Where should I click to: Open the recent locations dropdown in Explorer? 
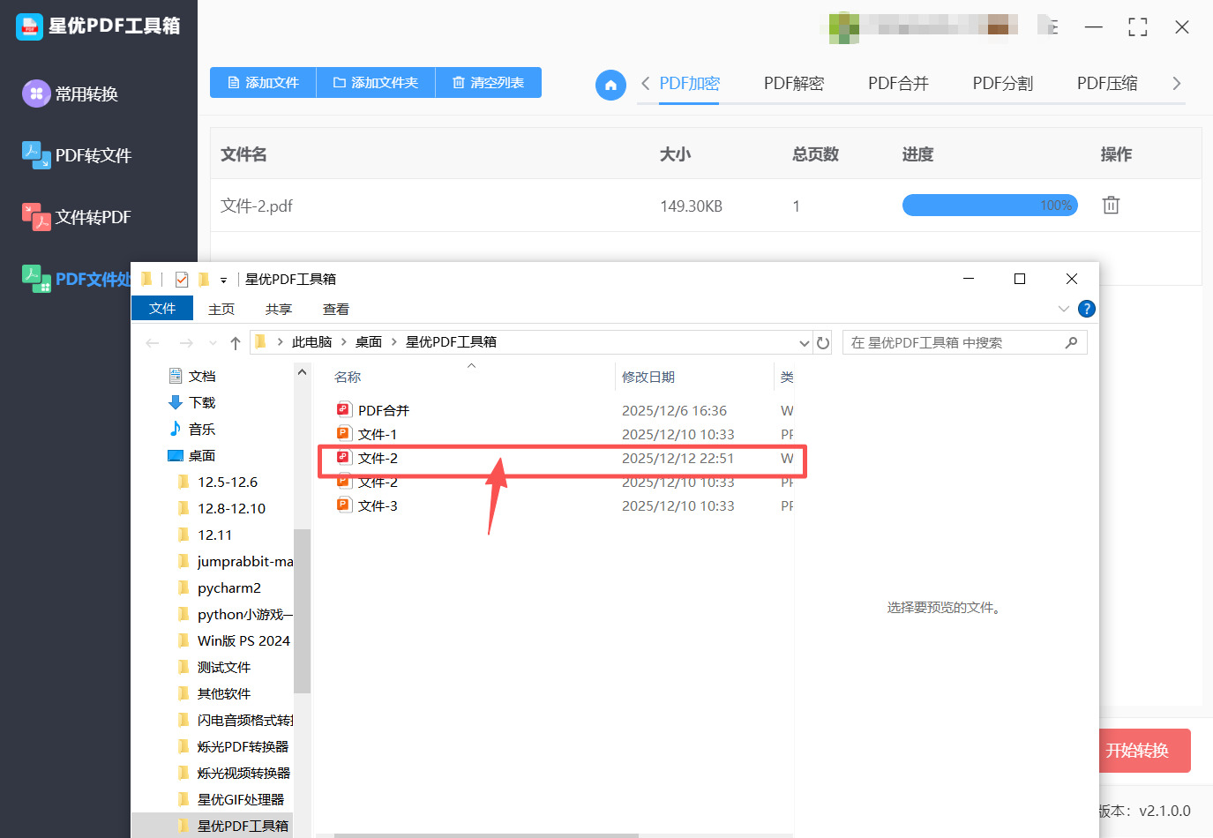point(213,343)
